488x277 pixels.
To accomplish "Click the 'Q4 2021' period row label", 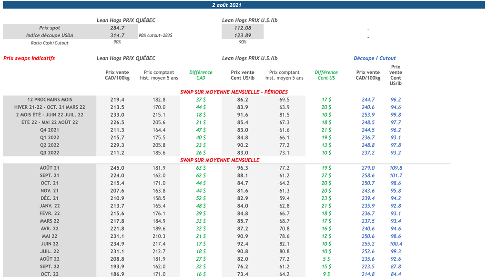I will pos(50,130).
